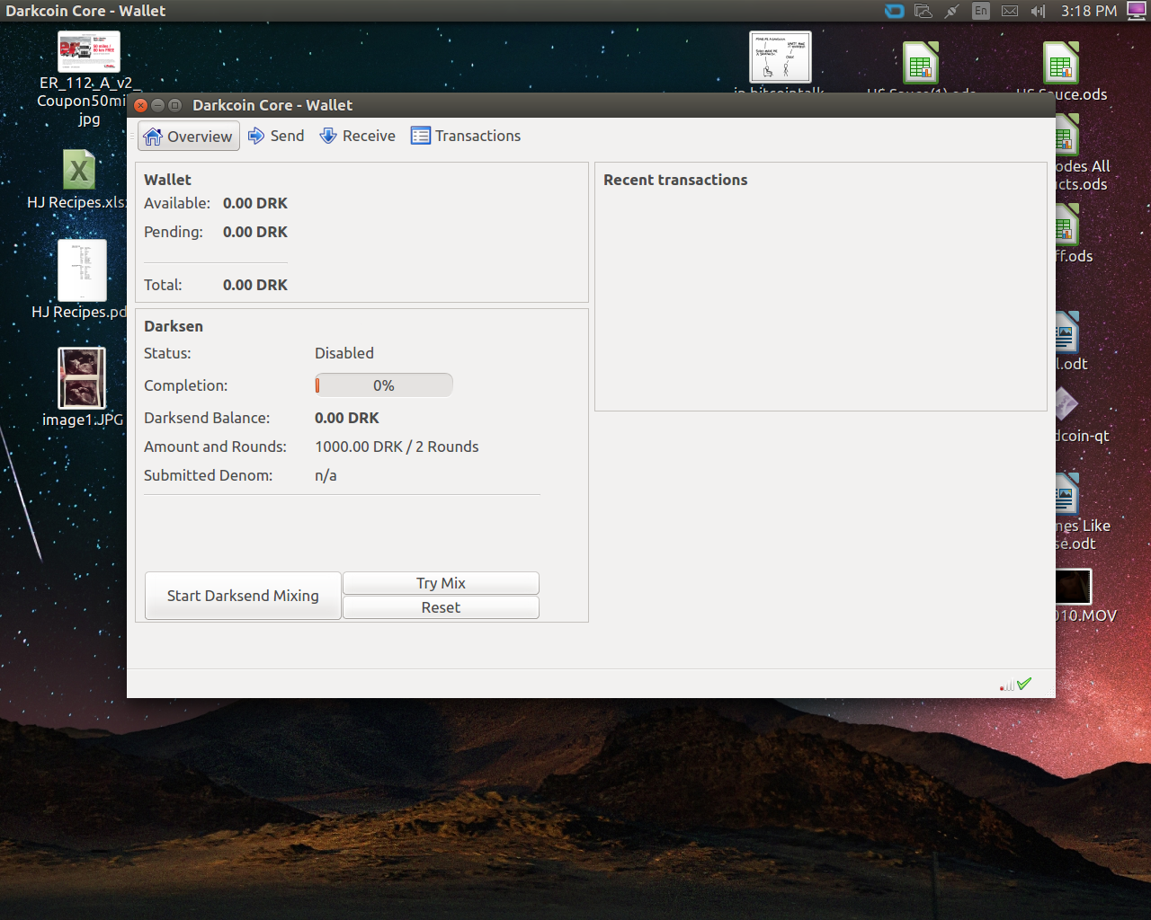The height and width of the screenshot is (920, 1151).
Task: Select the bitcointalk comic image on desktop
Action: point(781,58)
